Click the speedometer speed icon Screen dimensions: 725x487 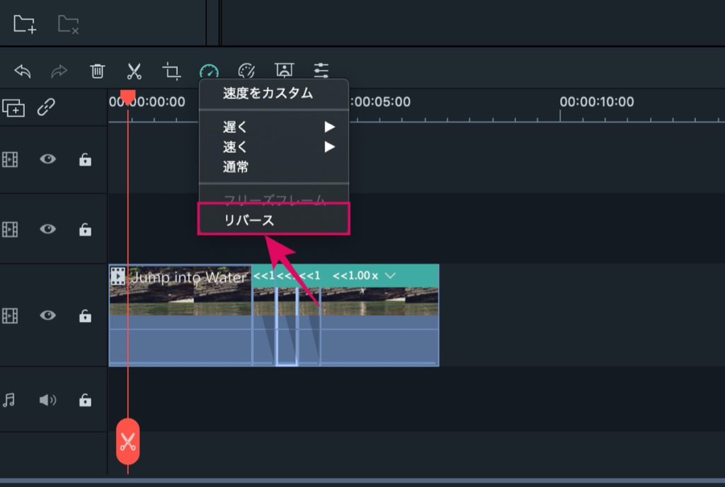point(209,71)
